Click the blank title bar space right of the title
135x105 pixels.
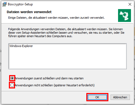pyautogui.click(x=80, y=4)
